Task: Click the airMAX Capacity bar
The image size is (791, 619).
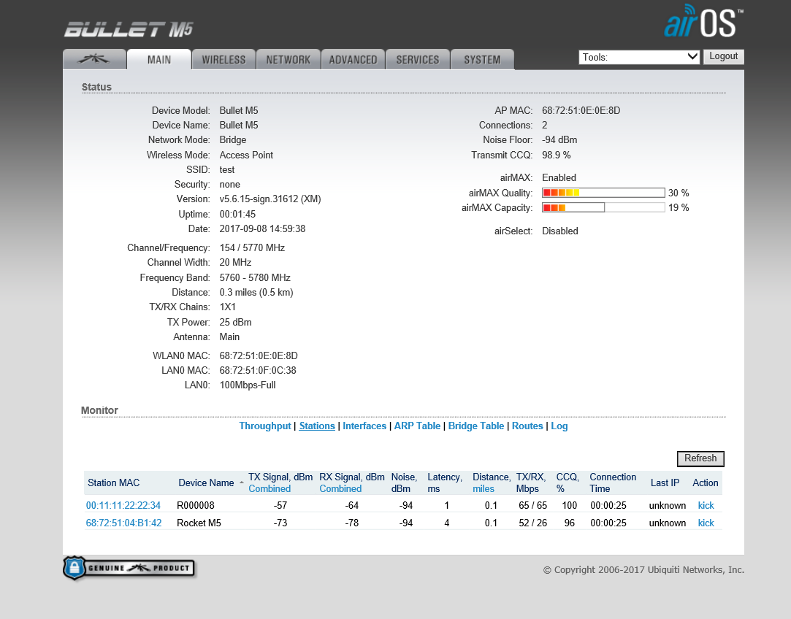Action: click(x=603, y=207)
